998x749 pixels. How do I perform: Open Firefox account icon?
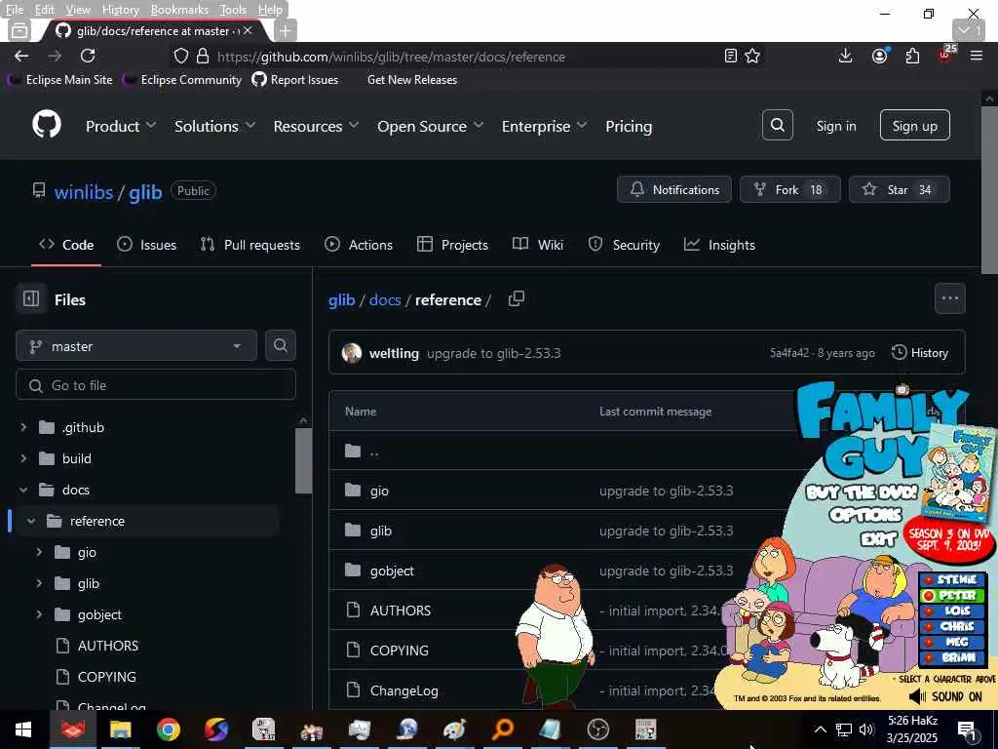click(880, 56)
